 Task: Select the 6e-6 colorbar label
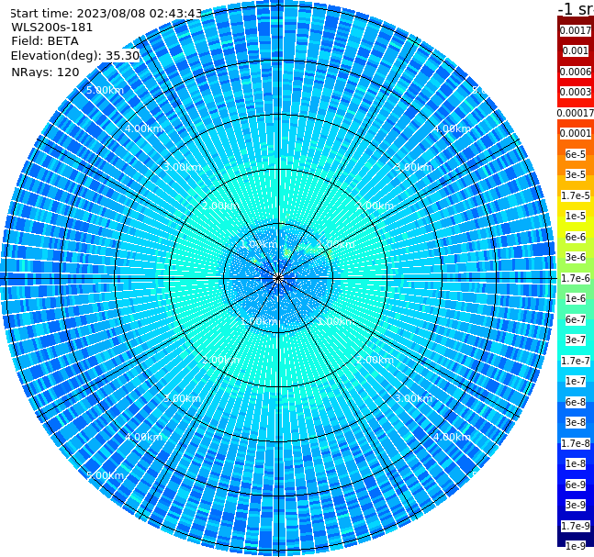coord(576,237)
